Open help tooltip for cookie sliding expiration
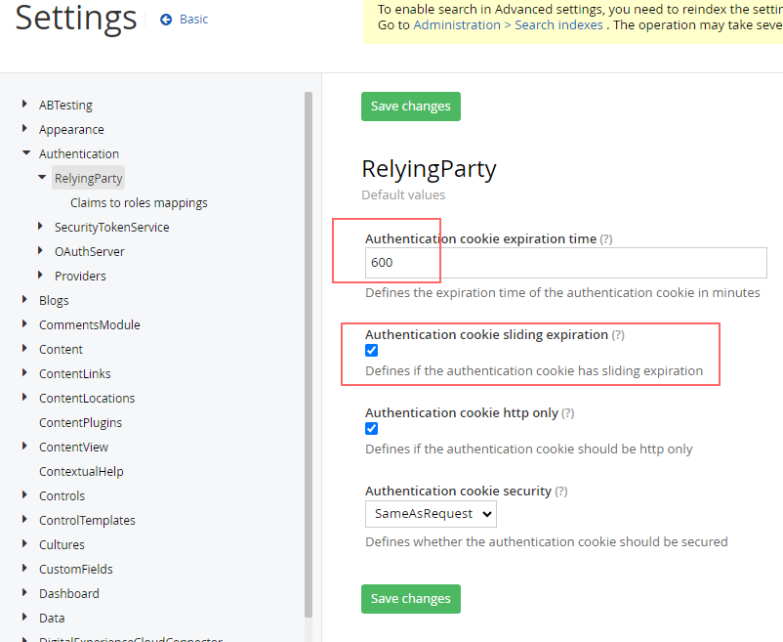 point(618,335)
